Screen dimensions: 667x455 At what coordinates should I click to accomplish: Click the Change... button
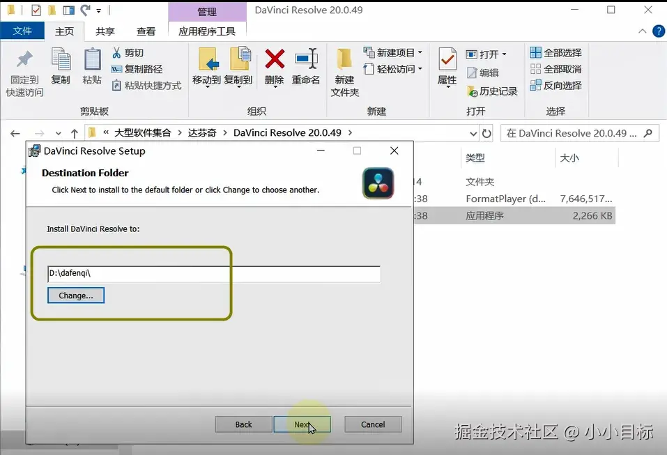[x=76, y=295]
